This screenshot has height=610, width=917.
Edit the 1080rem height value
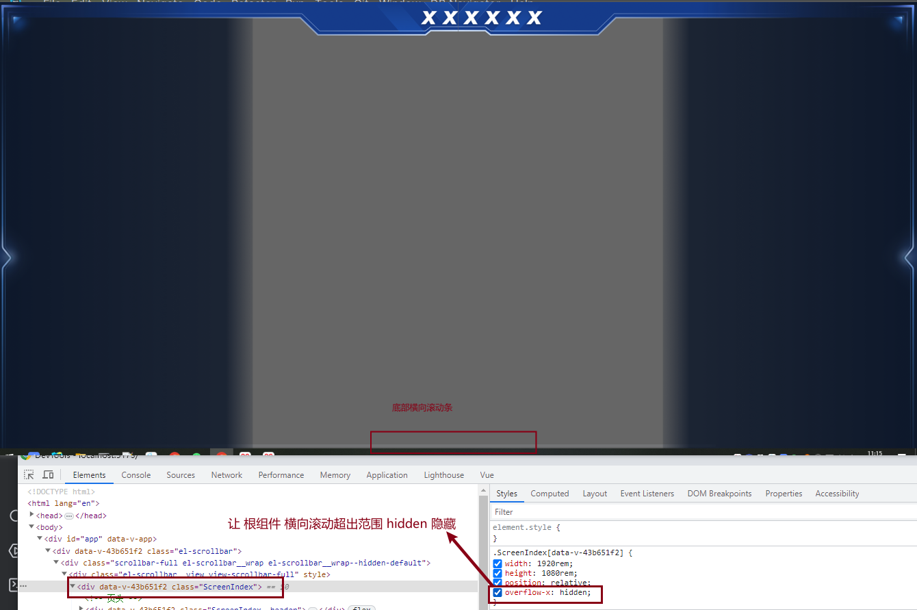[x=558, y=574]
